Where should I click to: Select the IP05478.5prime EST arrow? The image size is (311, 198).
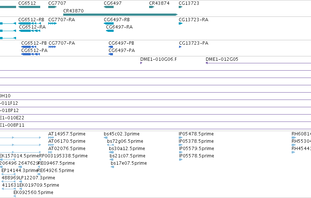pos(181,138)
